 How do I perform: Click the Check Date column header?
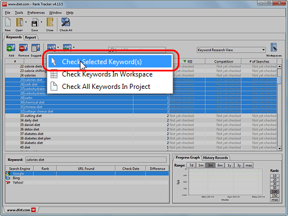coord(130,169)
